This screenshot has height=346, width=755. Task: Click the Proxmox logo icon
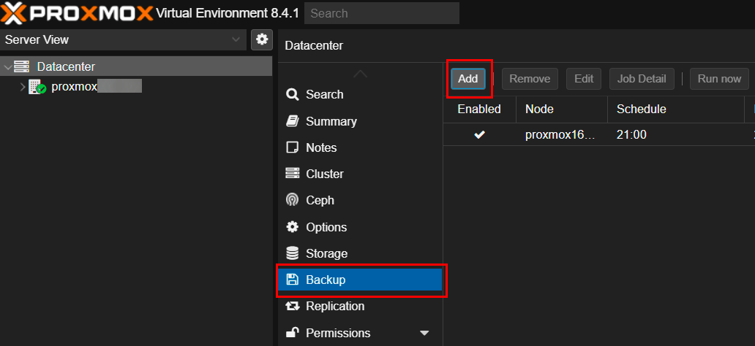pyautogui.click(x=16, y=13)
